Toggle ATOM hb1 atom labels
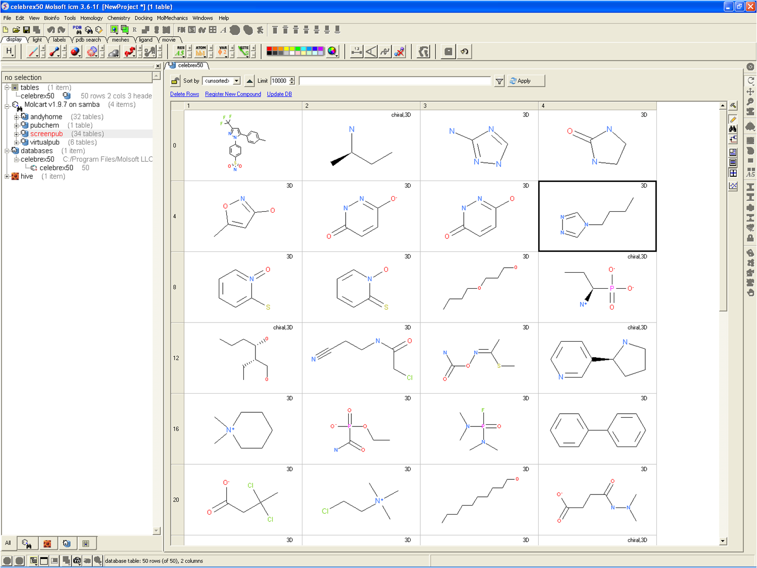Viewport: 757px width, 568px height. point(201,51)
